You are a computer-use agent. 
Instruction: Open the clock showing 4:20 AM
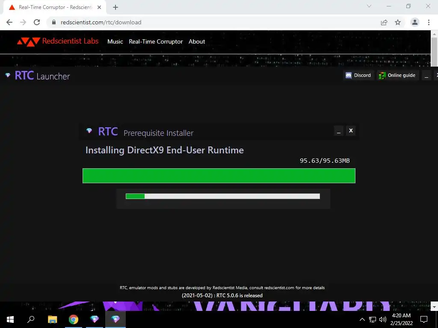point(401,319)
